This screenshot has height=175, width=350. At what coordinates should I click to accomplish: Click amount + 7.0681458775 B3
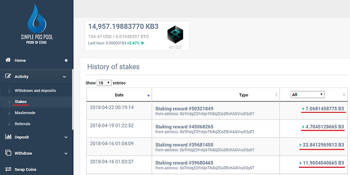pyautogui.click(x=323, y=109)
